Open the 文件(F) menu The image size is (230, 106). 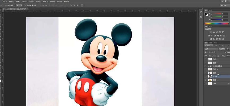5,2
